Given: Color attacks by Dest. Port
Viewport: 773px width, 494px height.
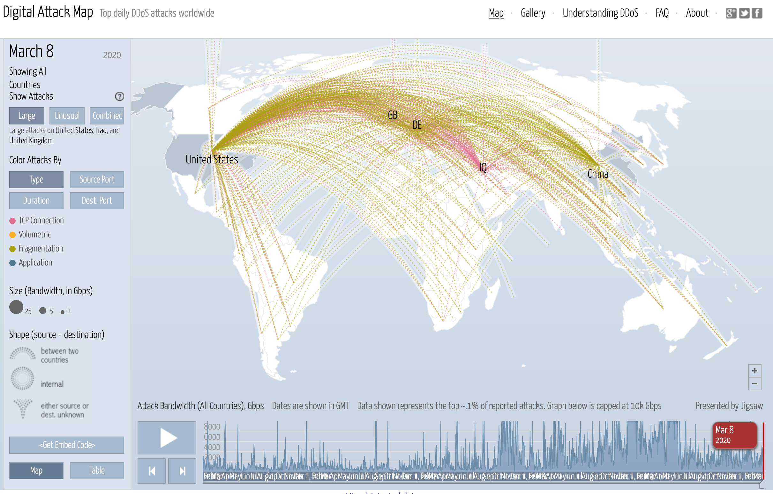Looking at the screenshot, I should pos(97,200).
